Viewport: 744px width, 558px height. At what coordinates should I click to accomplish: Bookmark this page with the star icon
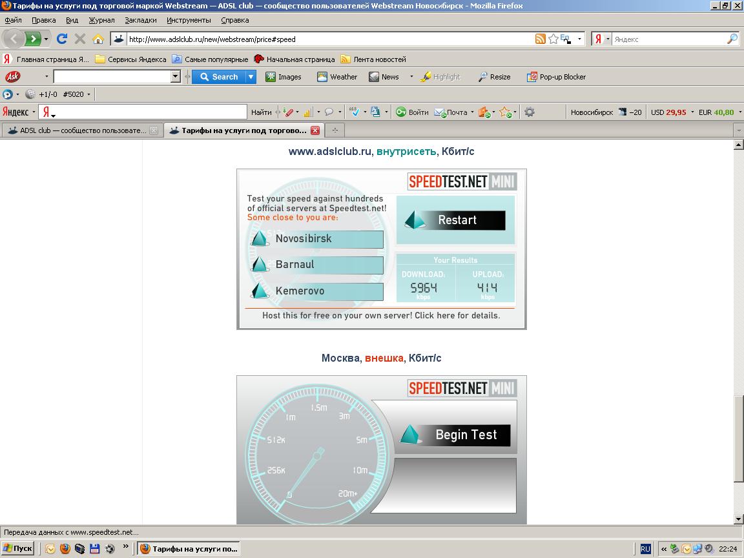[553, 39]
